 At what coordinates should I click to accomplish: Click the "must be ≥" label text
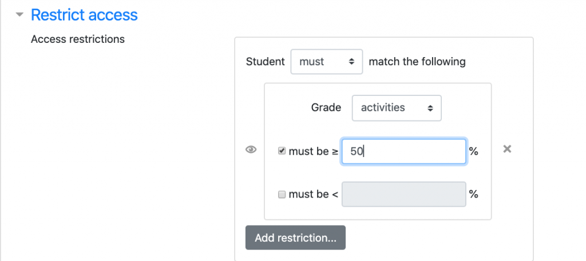(314, 151)
